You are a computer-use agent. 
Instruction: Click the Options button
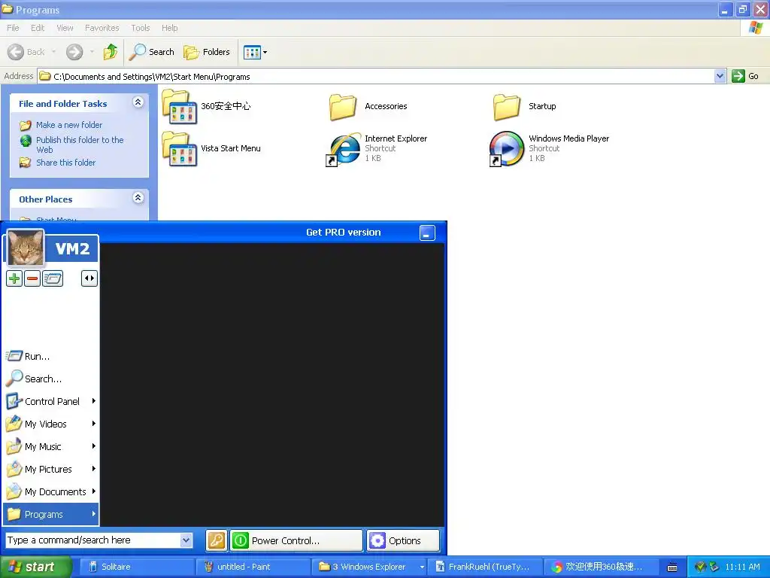403,540
